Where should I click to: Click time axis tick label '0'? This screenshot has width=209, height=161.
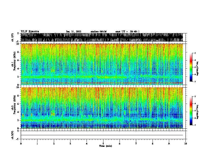[x=21, y=144]
